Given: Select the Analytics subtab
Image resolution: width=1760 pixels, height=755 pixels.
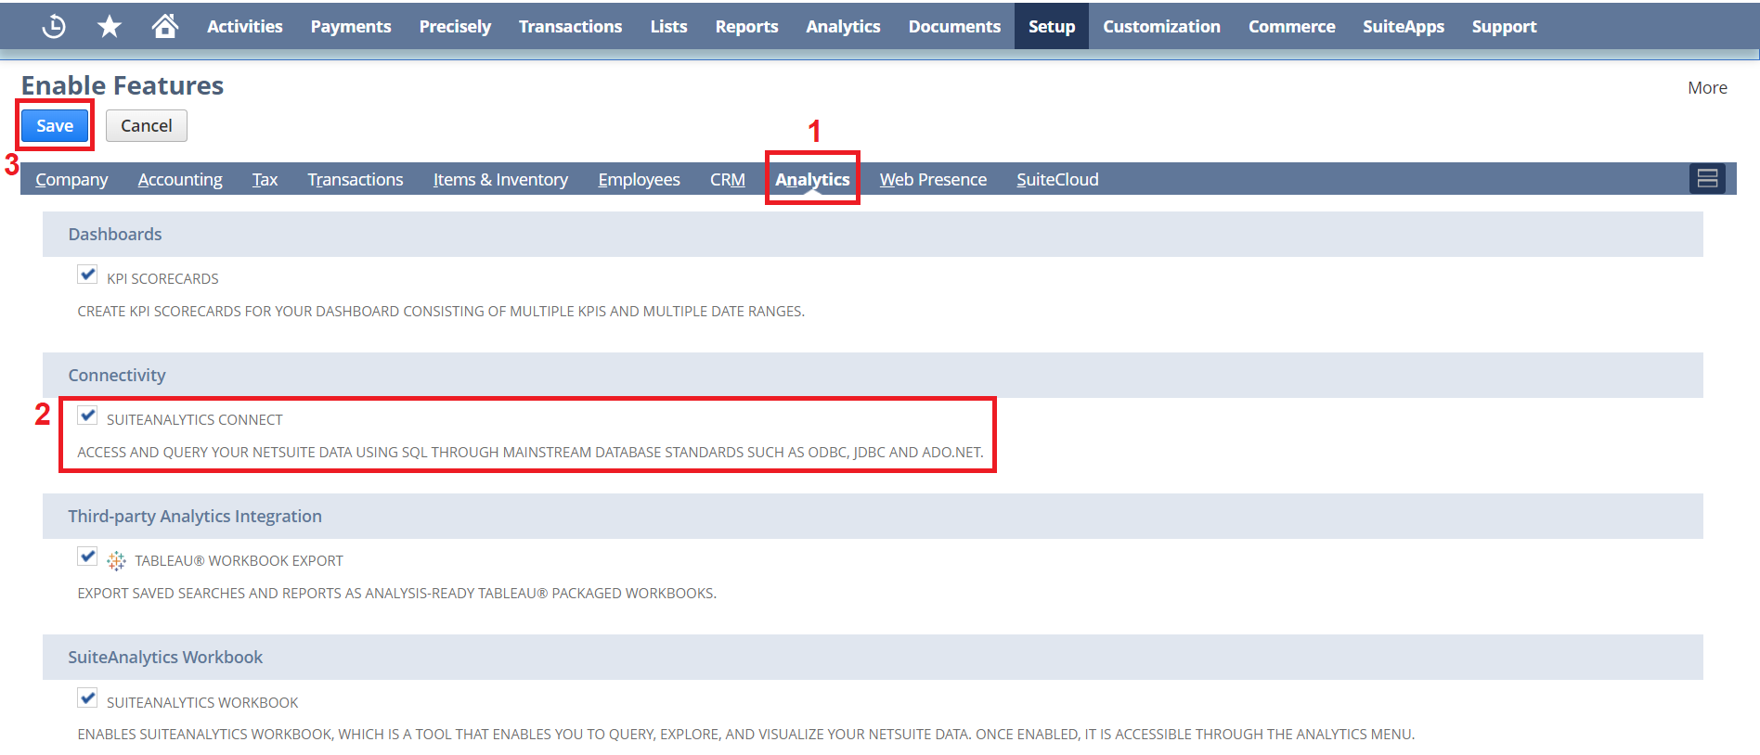Looking at the screenshot, I should 812,179.
